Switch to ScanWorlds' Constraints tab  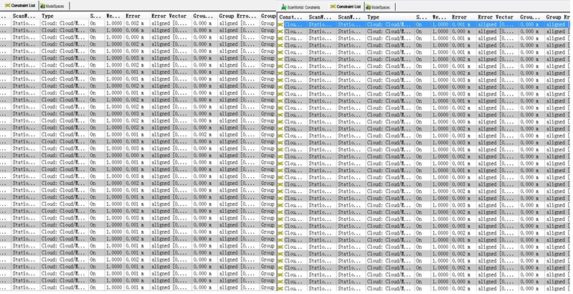(300, 7)
